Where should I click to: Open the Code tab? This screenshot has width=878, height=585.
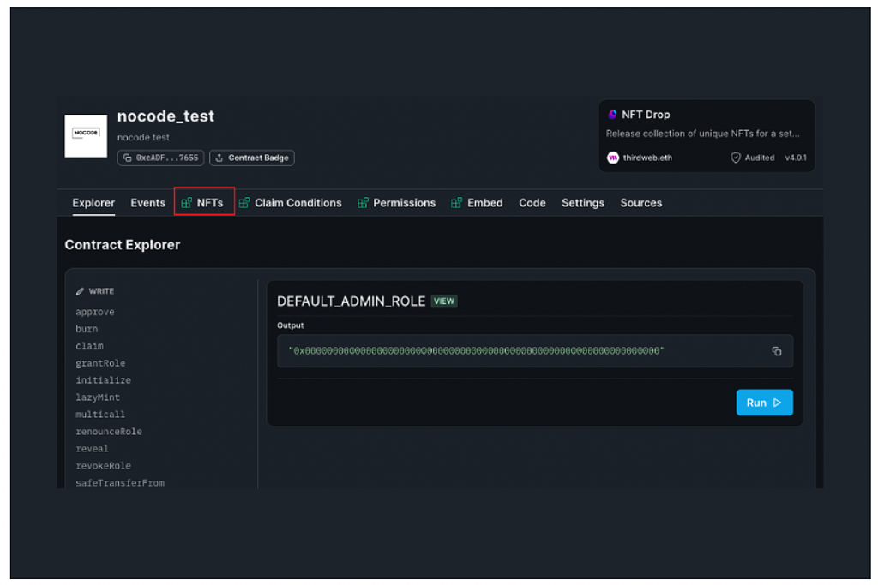(x=532, y=203)
